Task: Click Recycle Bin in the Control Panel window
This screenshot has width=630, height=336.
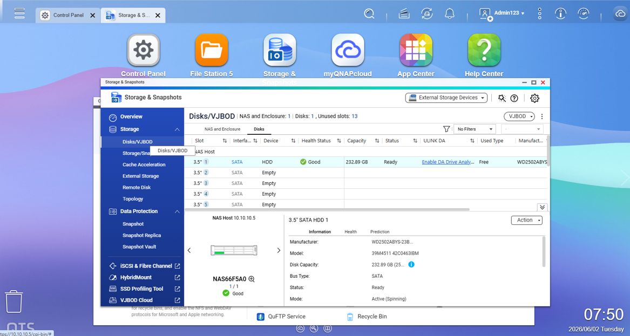Action: click(366, 317)
